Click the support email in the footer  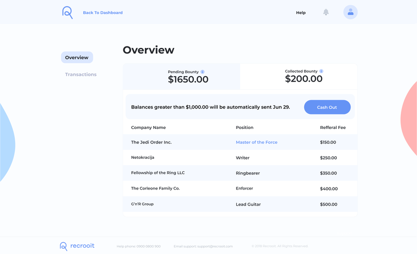(x=215, y=246)
